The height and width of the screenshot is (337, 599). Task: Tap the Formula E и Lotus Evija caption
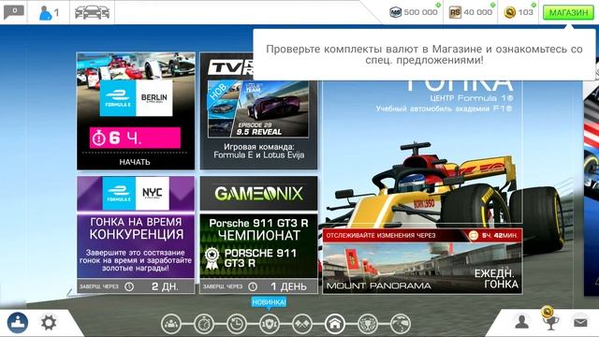coord(258,155)
